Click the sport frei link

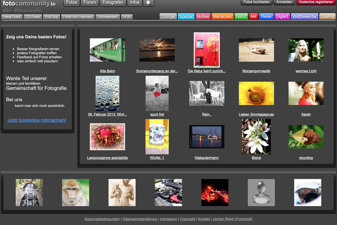click(157, 114)
